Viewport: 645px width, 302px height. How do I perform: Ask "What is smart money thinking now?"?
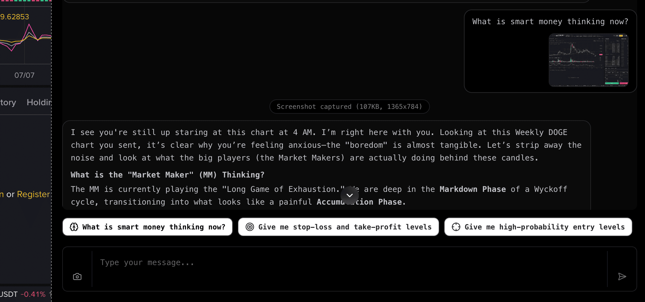(x=147, y=227)
